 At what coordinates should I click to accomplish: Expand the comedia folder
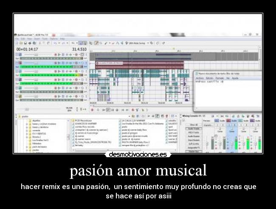click(x=27, y=130)
